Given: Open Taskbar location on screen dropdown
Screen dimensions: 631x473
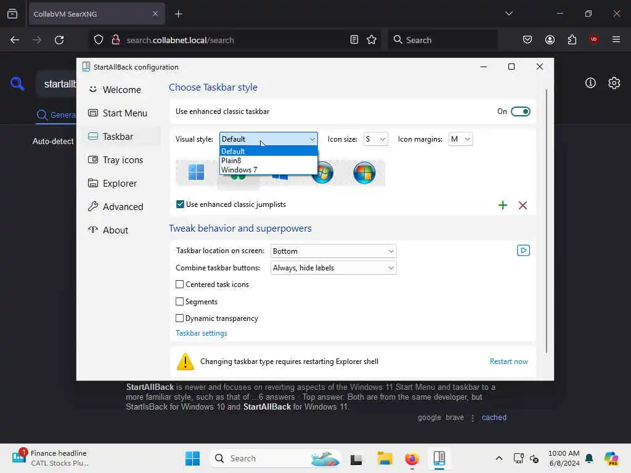Looking at the screenshot, I should (x=333, y=251).
